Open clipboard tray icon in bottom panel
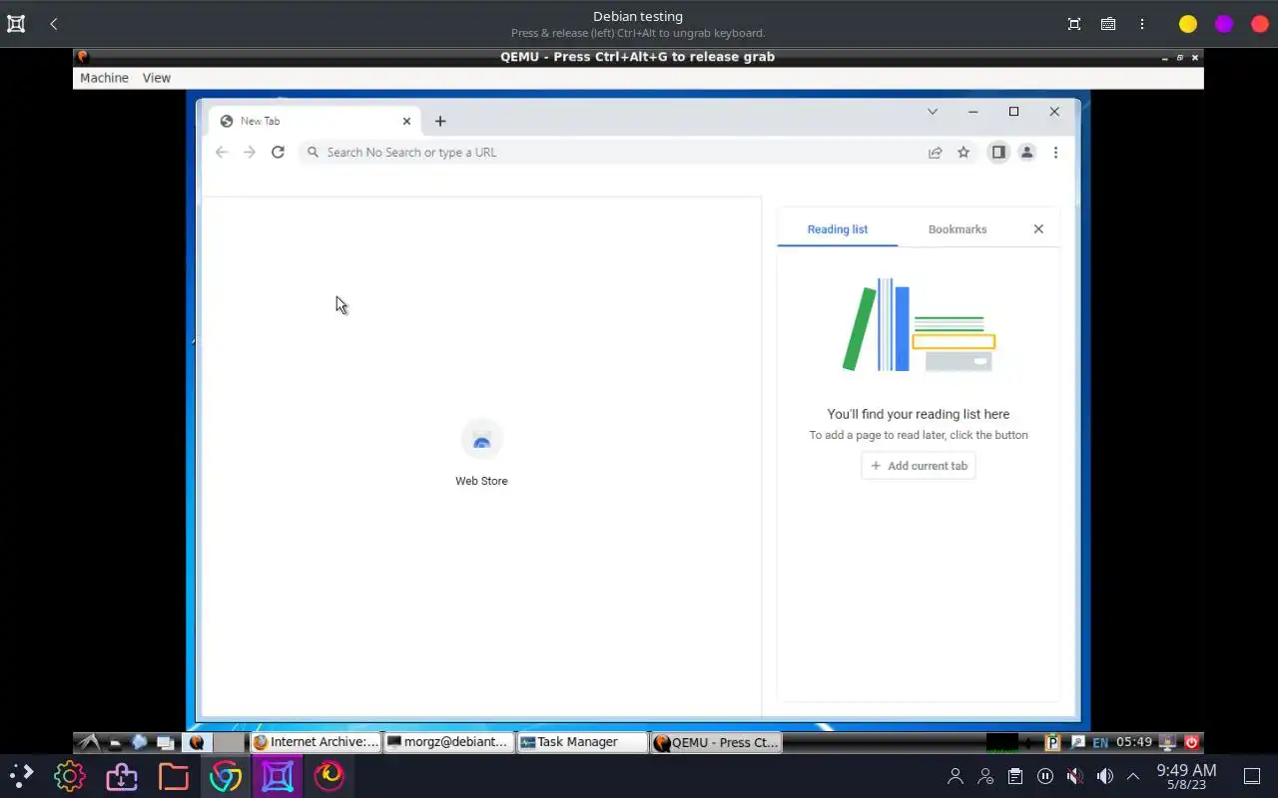 coord(1014,776)
